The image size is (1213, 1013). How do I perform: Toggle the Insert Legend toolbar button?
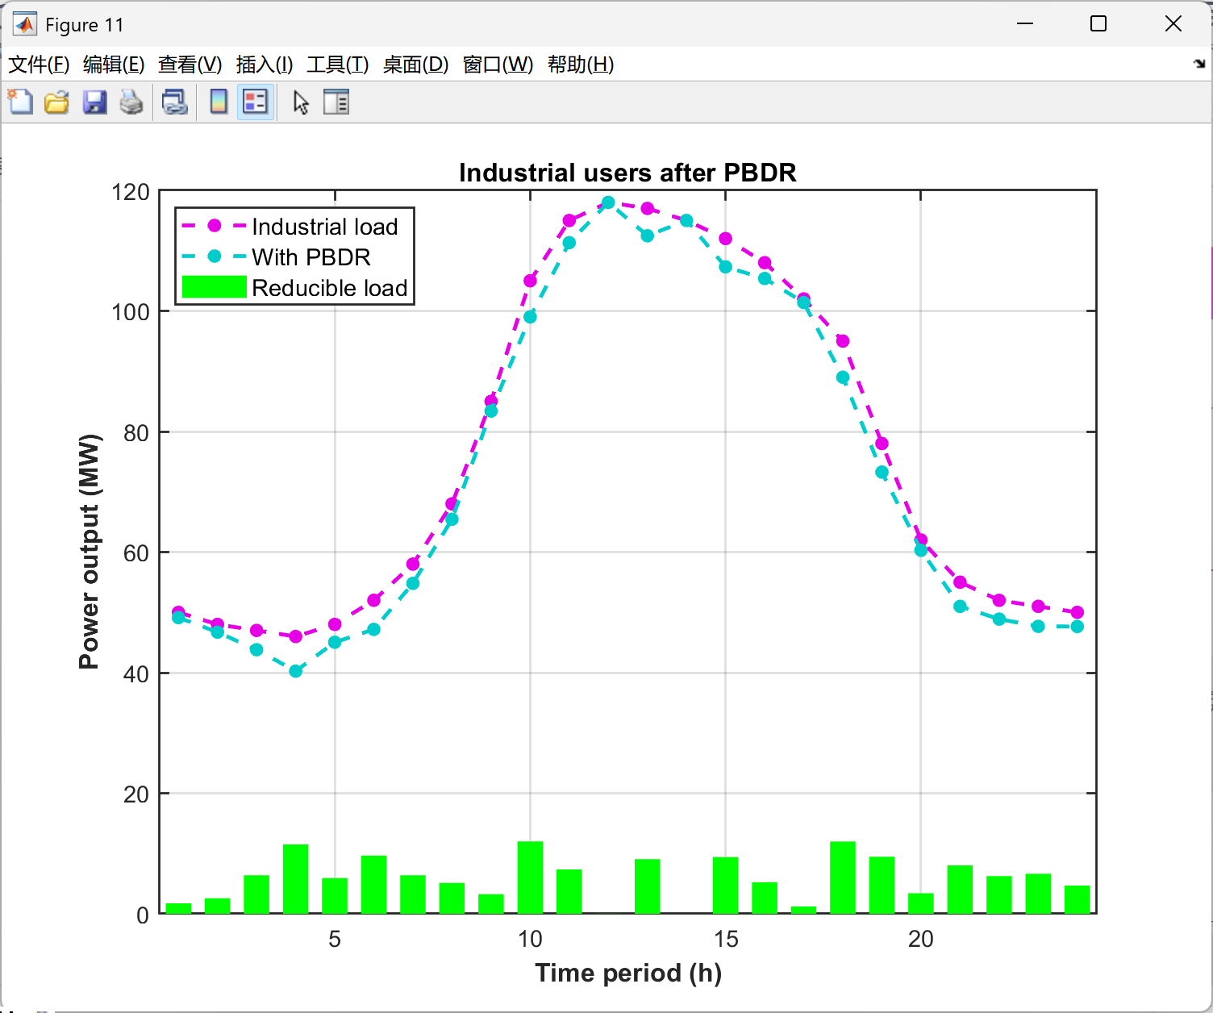256,102
